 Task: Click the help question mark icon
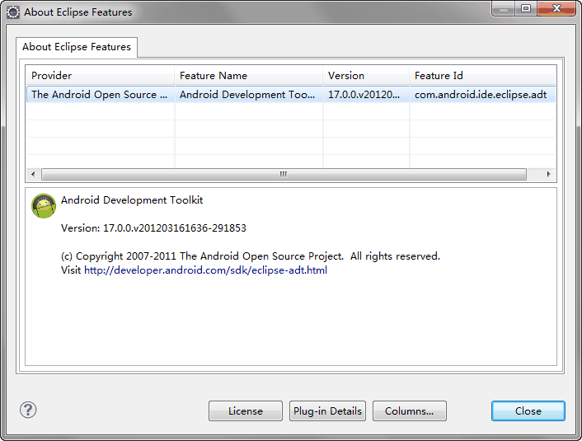pos(28,410)
